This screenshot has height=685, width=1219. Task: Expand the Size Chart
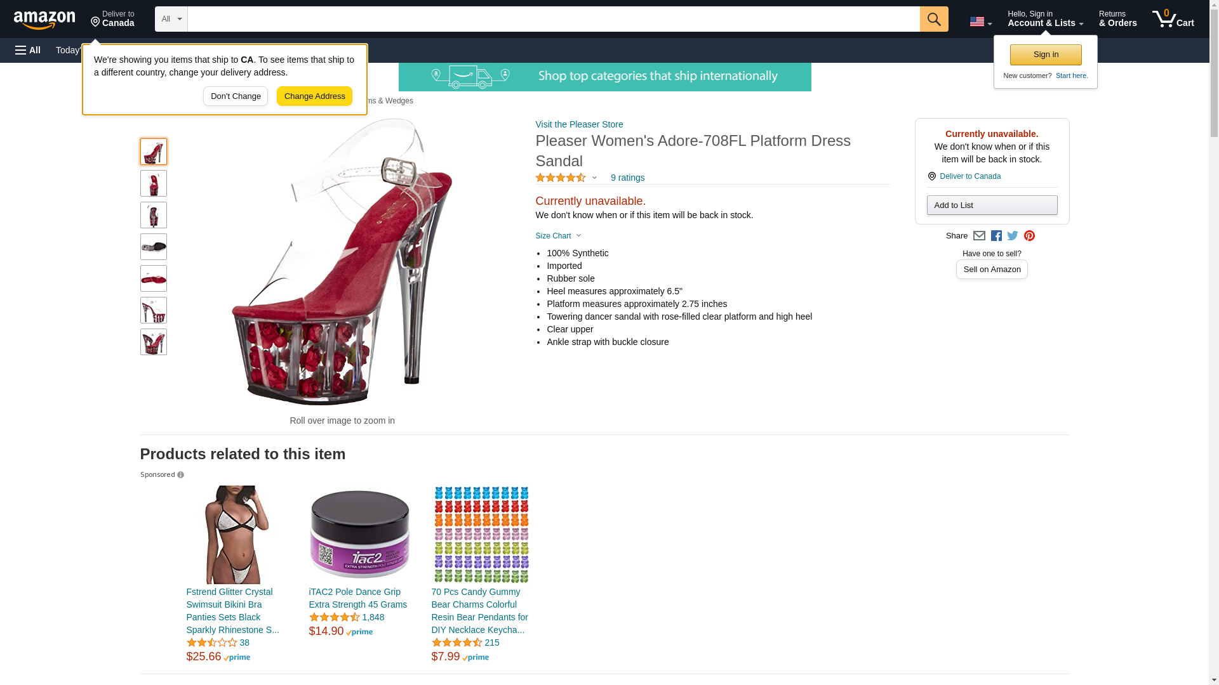(x=558, y=236)
